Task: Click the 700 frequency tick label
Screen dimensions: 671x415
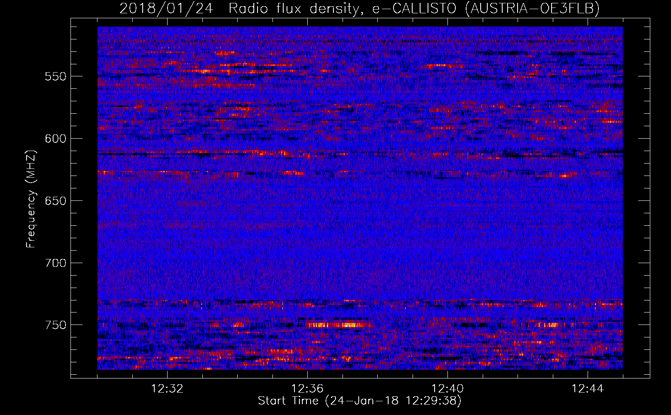Action: 56,263
